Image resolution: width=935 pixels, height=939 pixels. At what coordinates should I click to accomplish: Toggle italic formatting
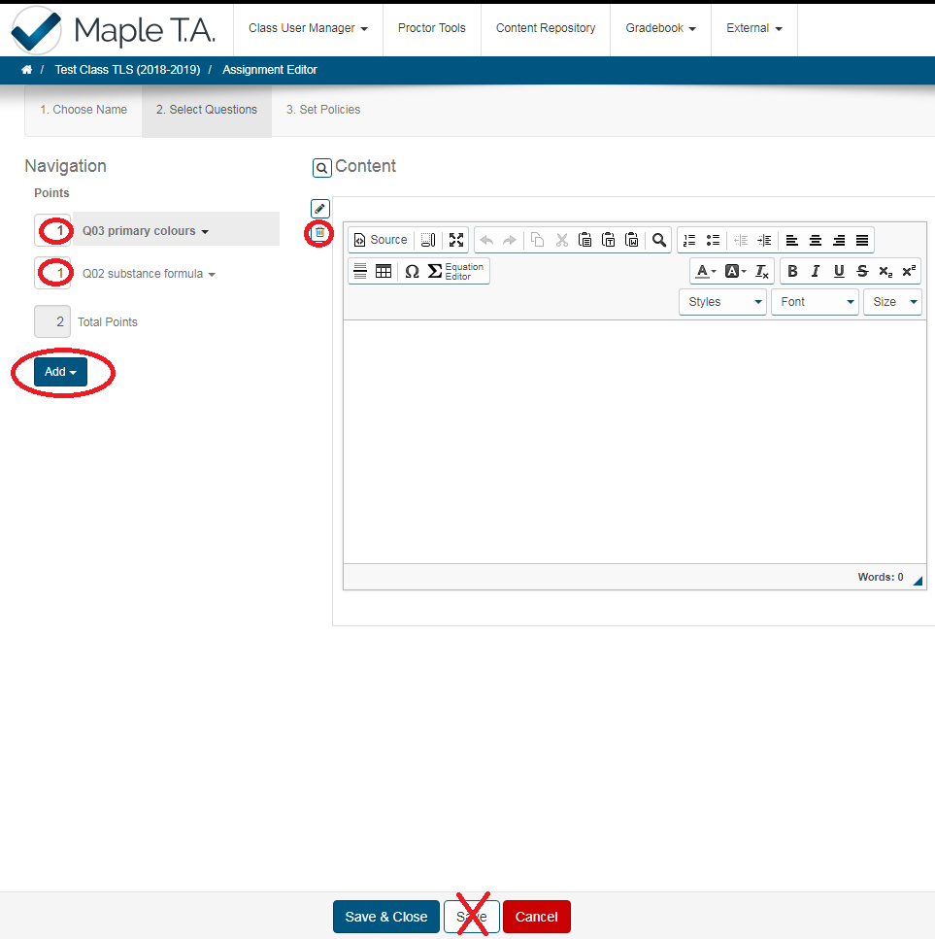pos(816,272)
